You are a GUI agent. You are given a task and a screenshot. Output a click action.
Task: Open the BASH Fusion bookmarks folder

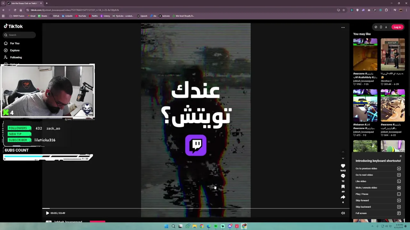tap(17, 16)
